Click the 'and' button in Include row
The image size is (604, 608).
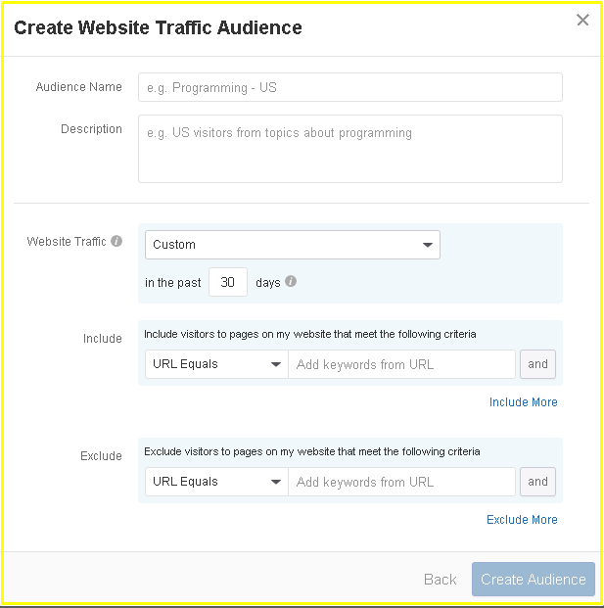coord(537,364)
